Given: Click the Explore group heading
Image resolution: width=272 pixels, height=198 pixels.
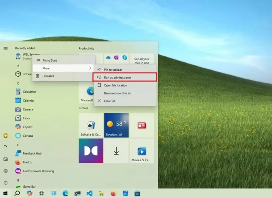Looking at the screenshot, I should [83, 108].
